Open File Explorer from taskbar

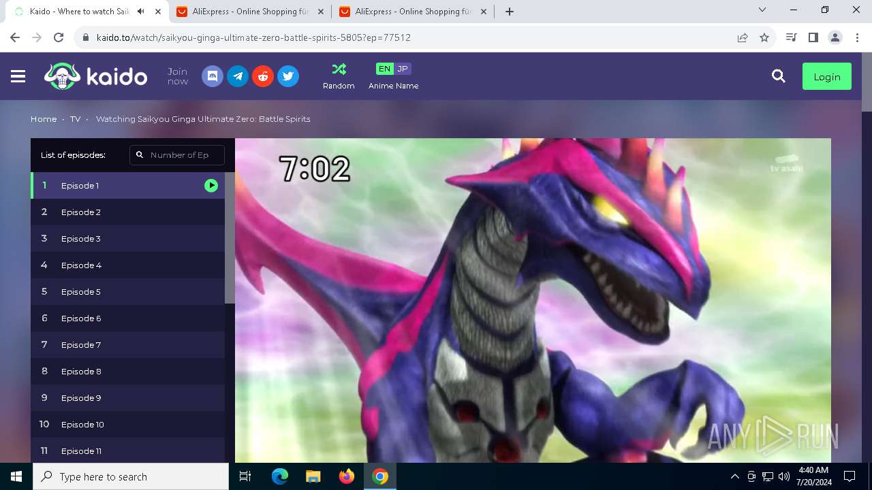tap(313, 476)
